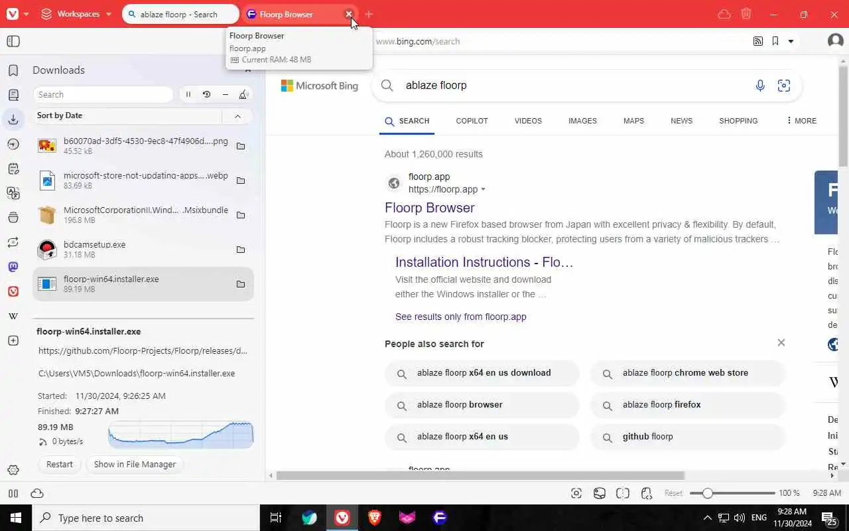Open the History panel clock icon
Viewport: 849px width, 531px height.
pos(13,144)
